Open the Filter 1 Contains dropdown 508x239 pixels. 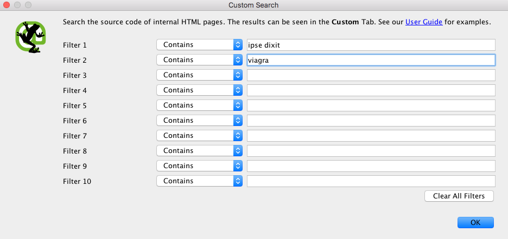click(199, 45)
